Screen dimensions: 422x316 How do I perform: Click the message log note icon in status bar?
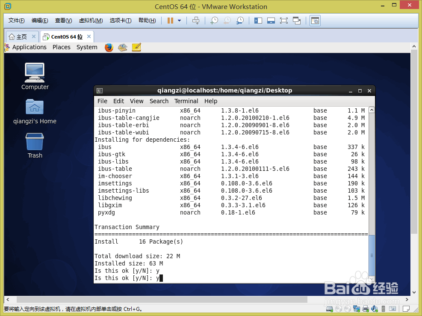tap(406, 309)
